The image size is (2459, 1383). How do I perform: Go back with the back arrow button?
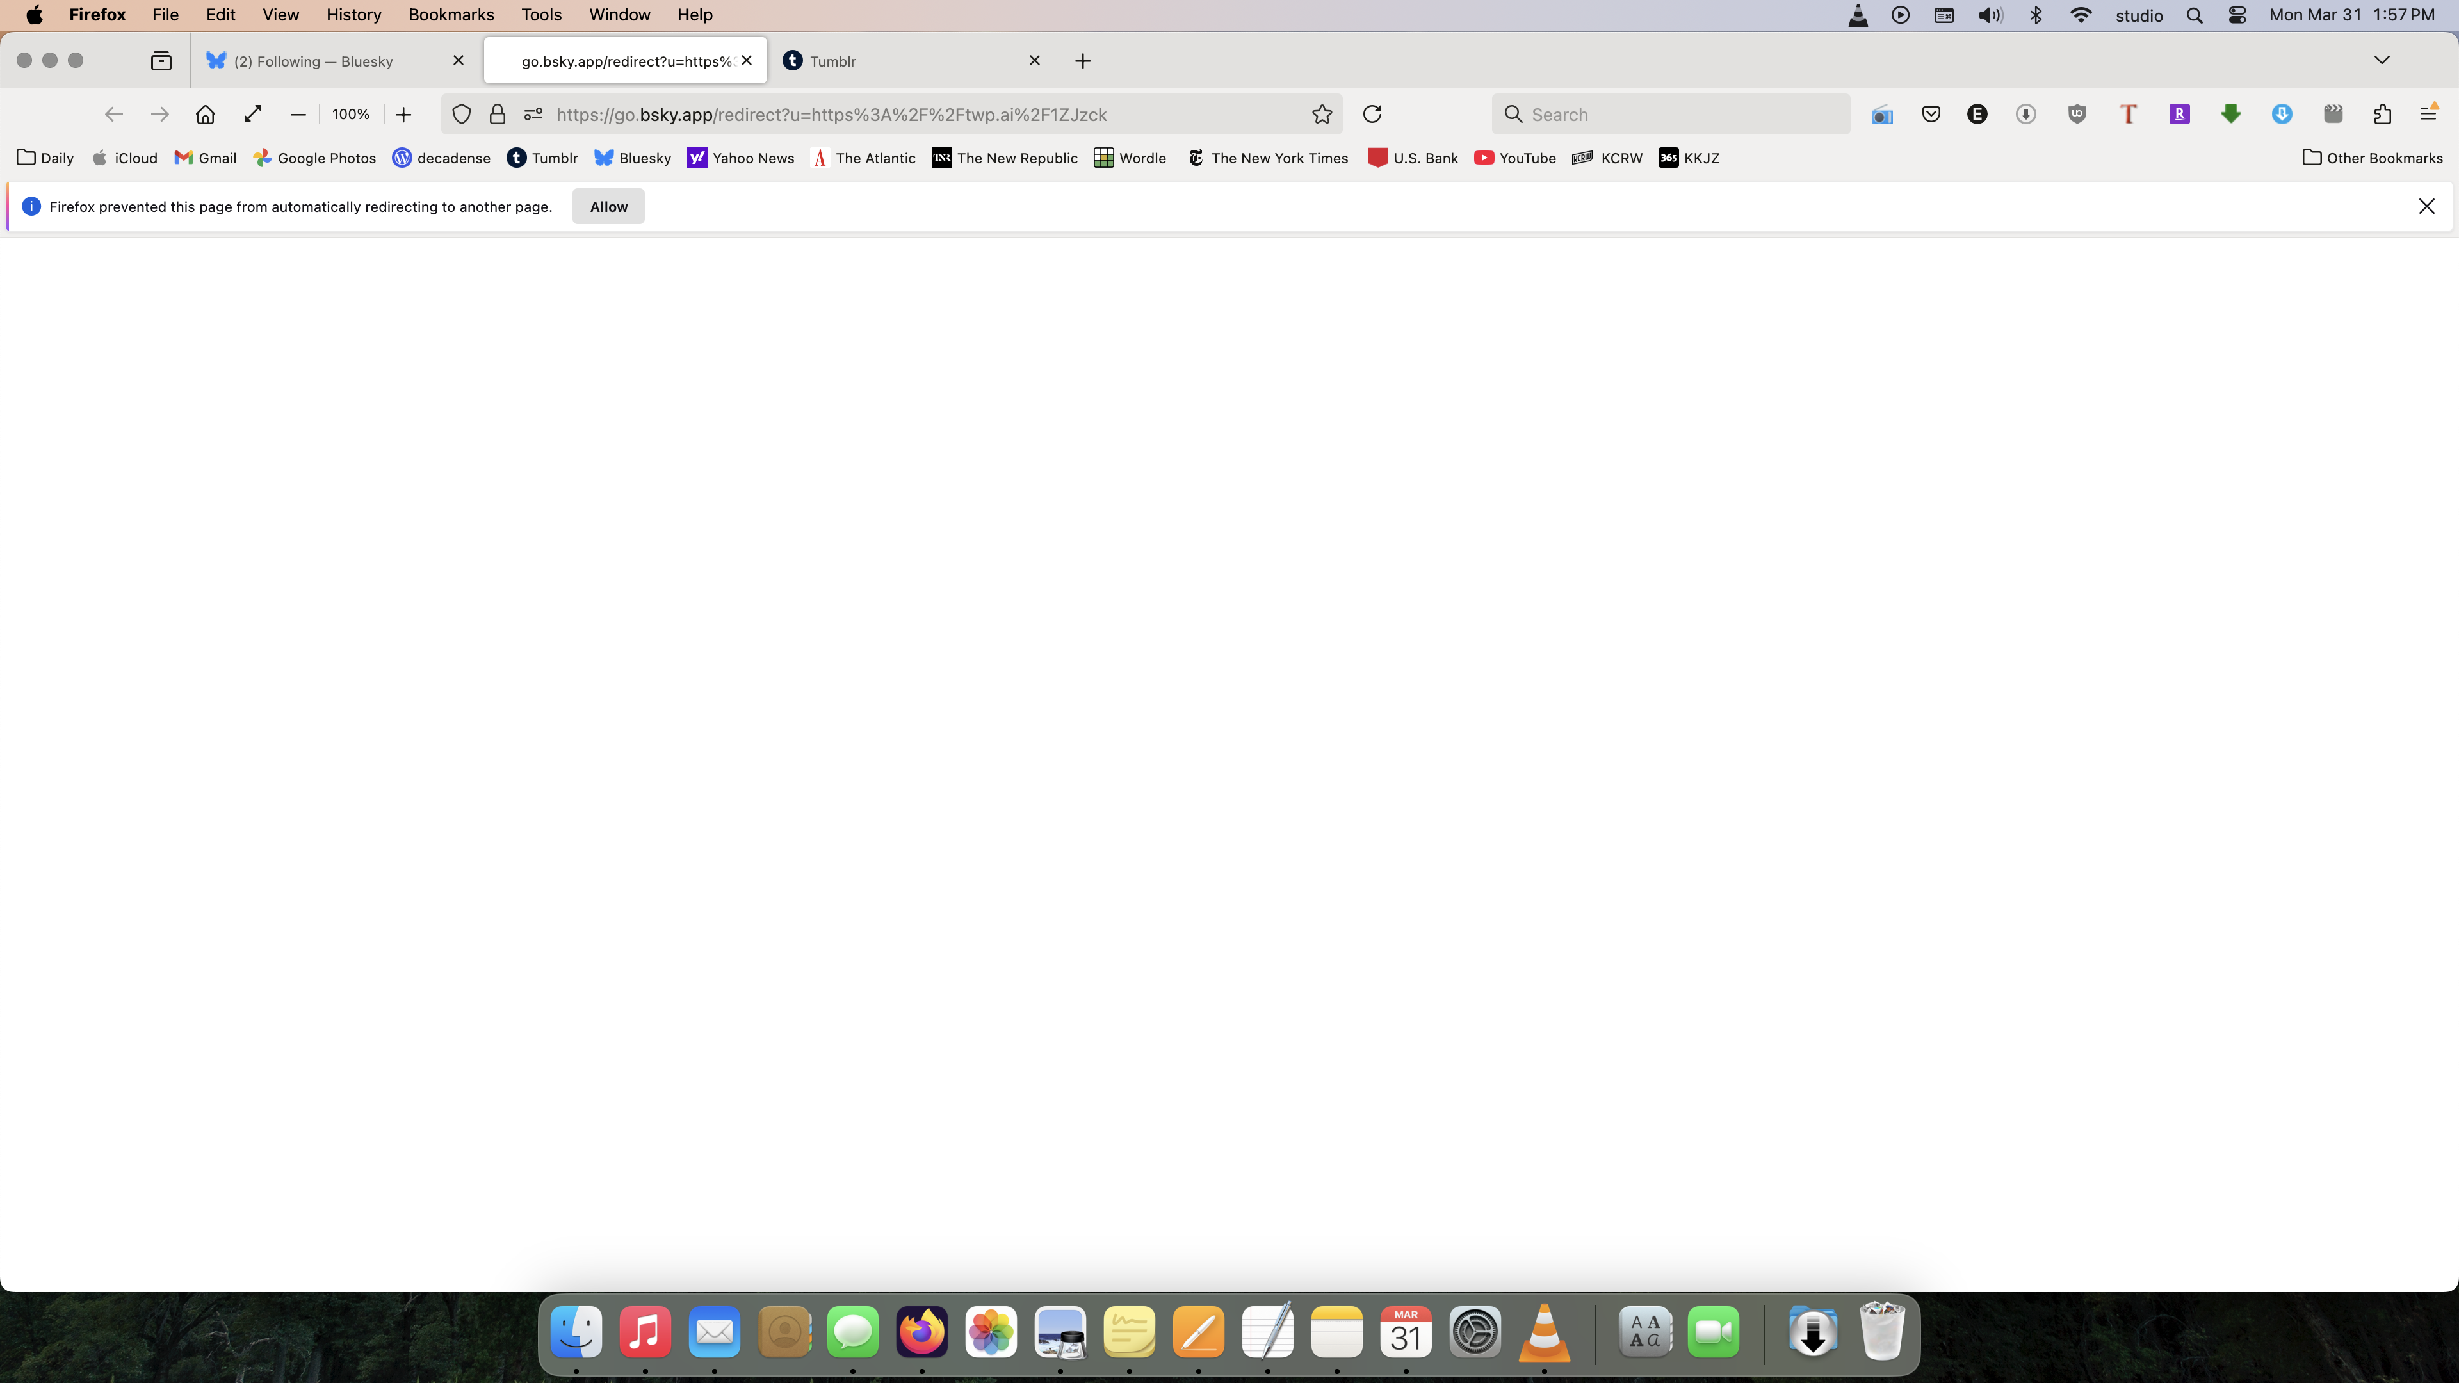(113, 115)
